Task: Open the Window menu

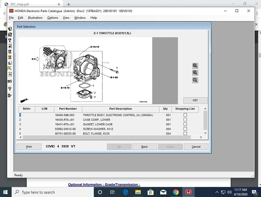Action: point(80,18)
